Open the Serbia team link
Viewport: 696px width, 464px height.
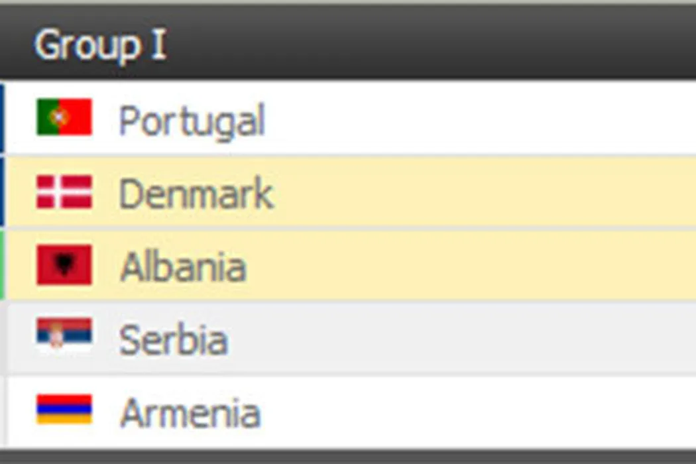tap(173, 339)
